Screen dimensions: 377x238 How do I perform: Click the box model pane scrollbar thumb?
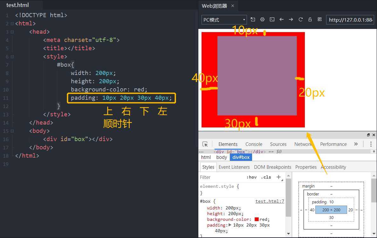pyautogui.click(x=374, y=190)
